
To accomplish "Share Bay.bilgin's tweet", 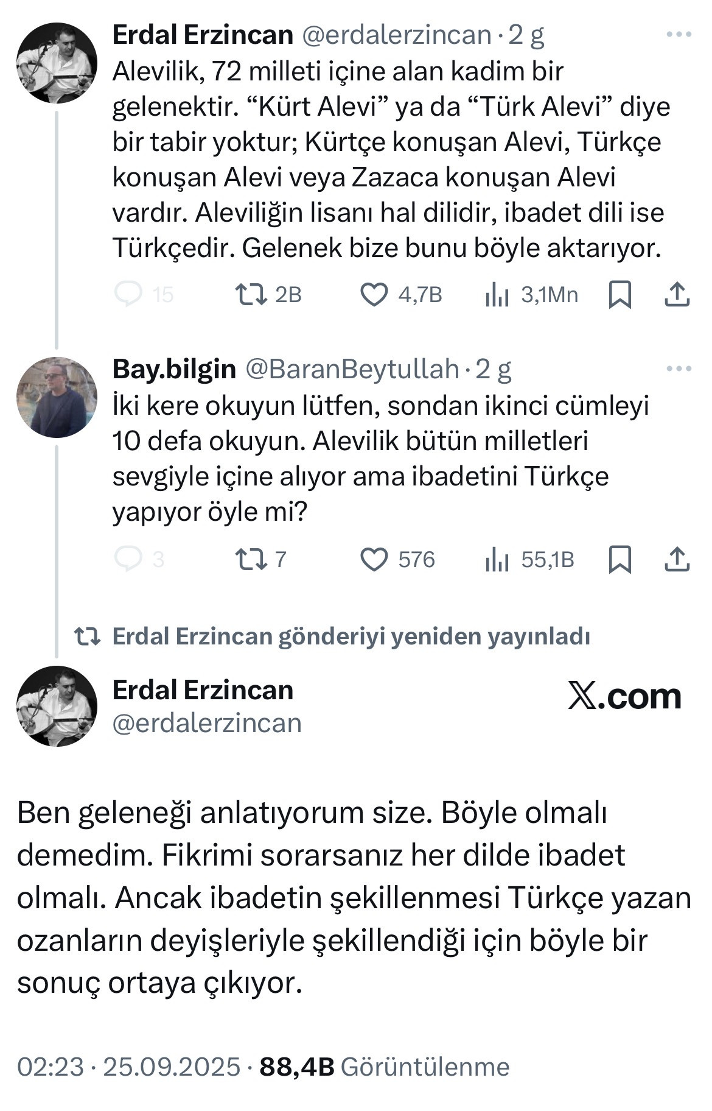I will [676, 560].
